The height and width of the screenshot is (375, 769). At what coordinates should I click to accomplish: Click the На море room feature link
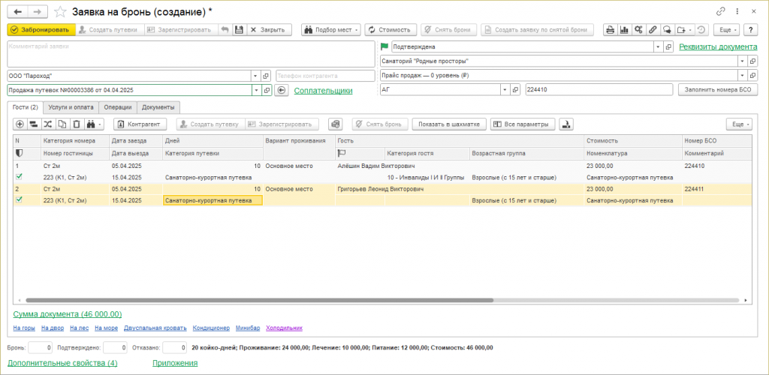click(x=107, y=328)
